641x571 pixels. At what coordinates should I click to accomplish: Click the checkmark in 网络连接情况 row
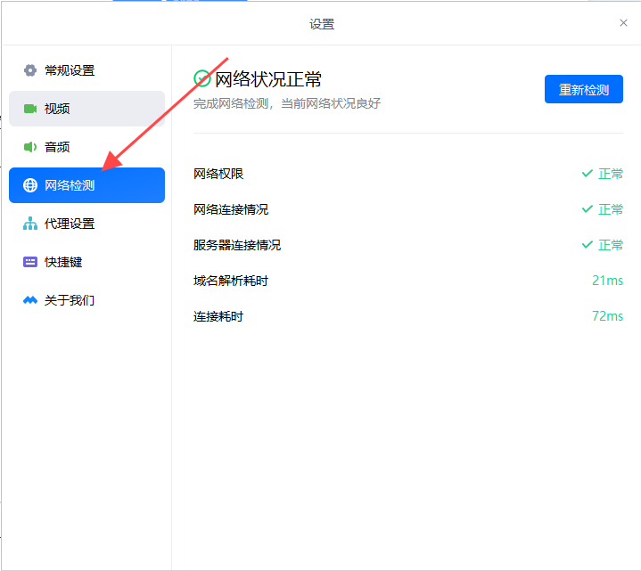click(x=587, y=209)
